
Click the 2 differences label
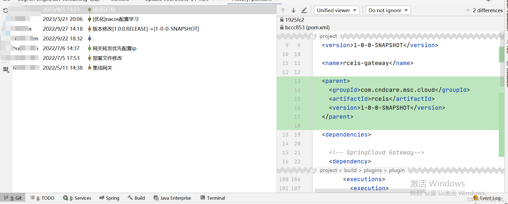pos(488,10)
